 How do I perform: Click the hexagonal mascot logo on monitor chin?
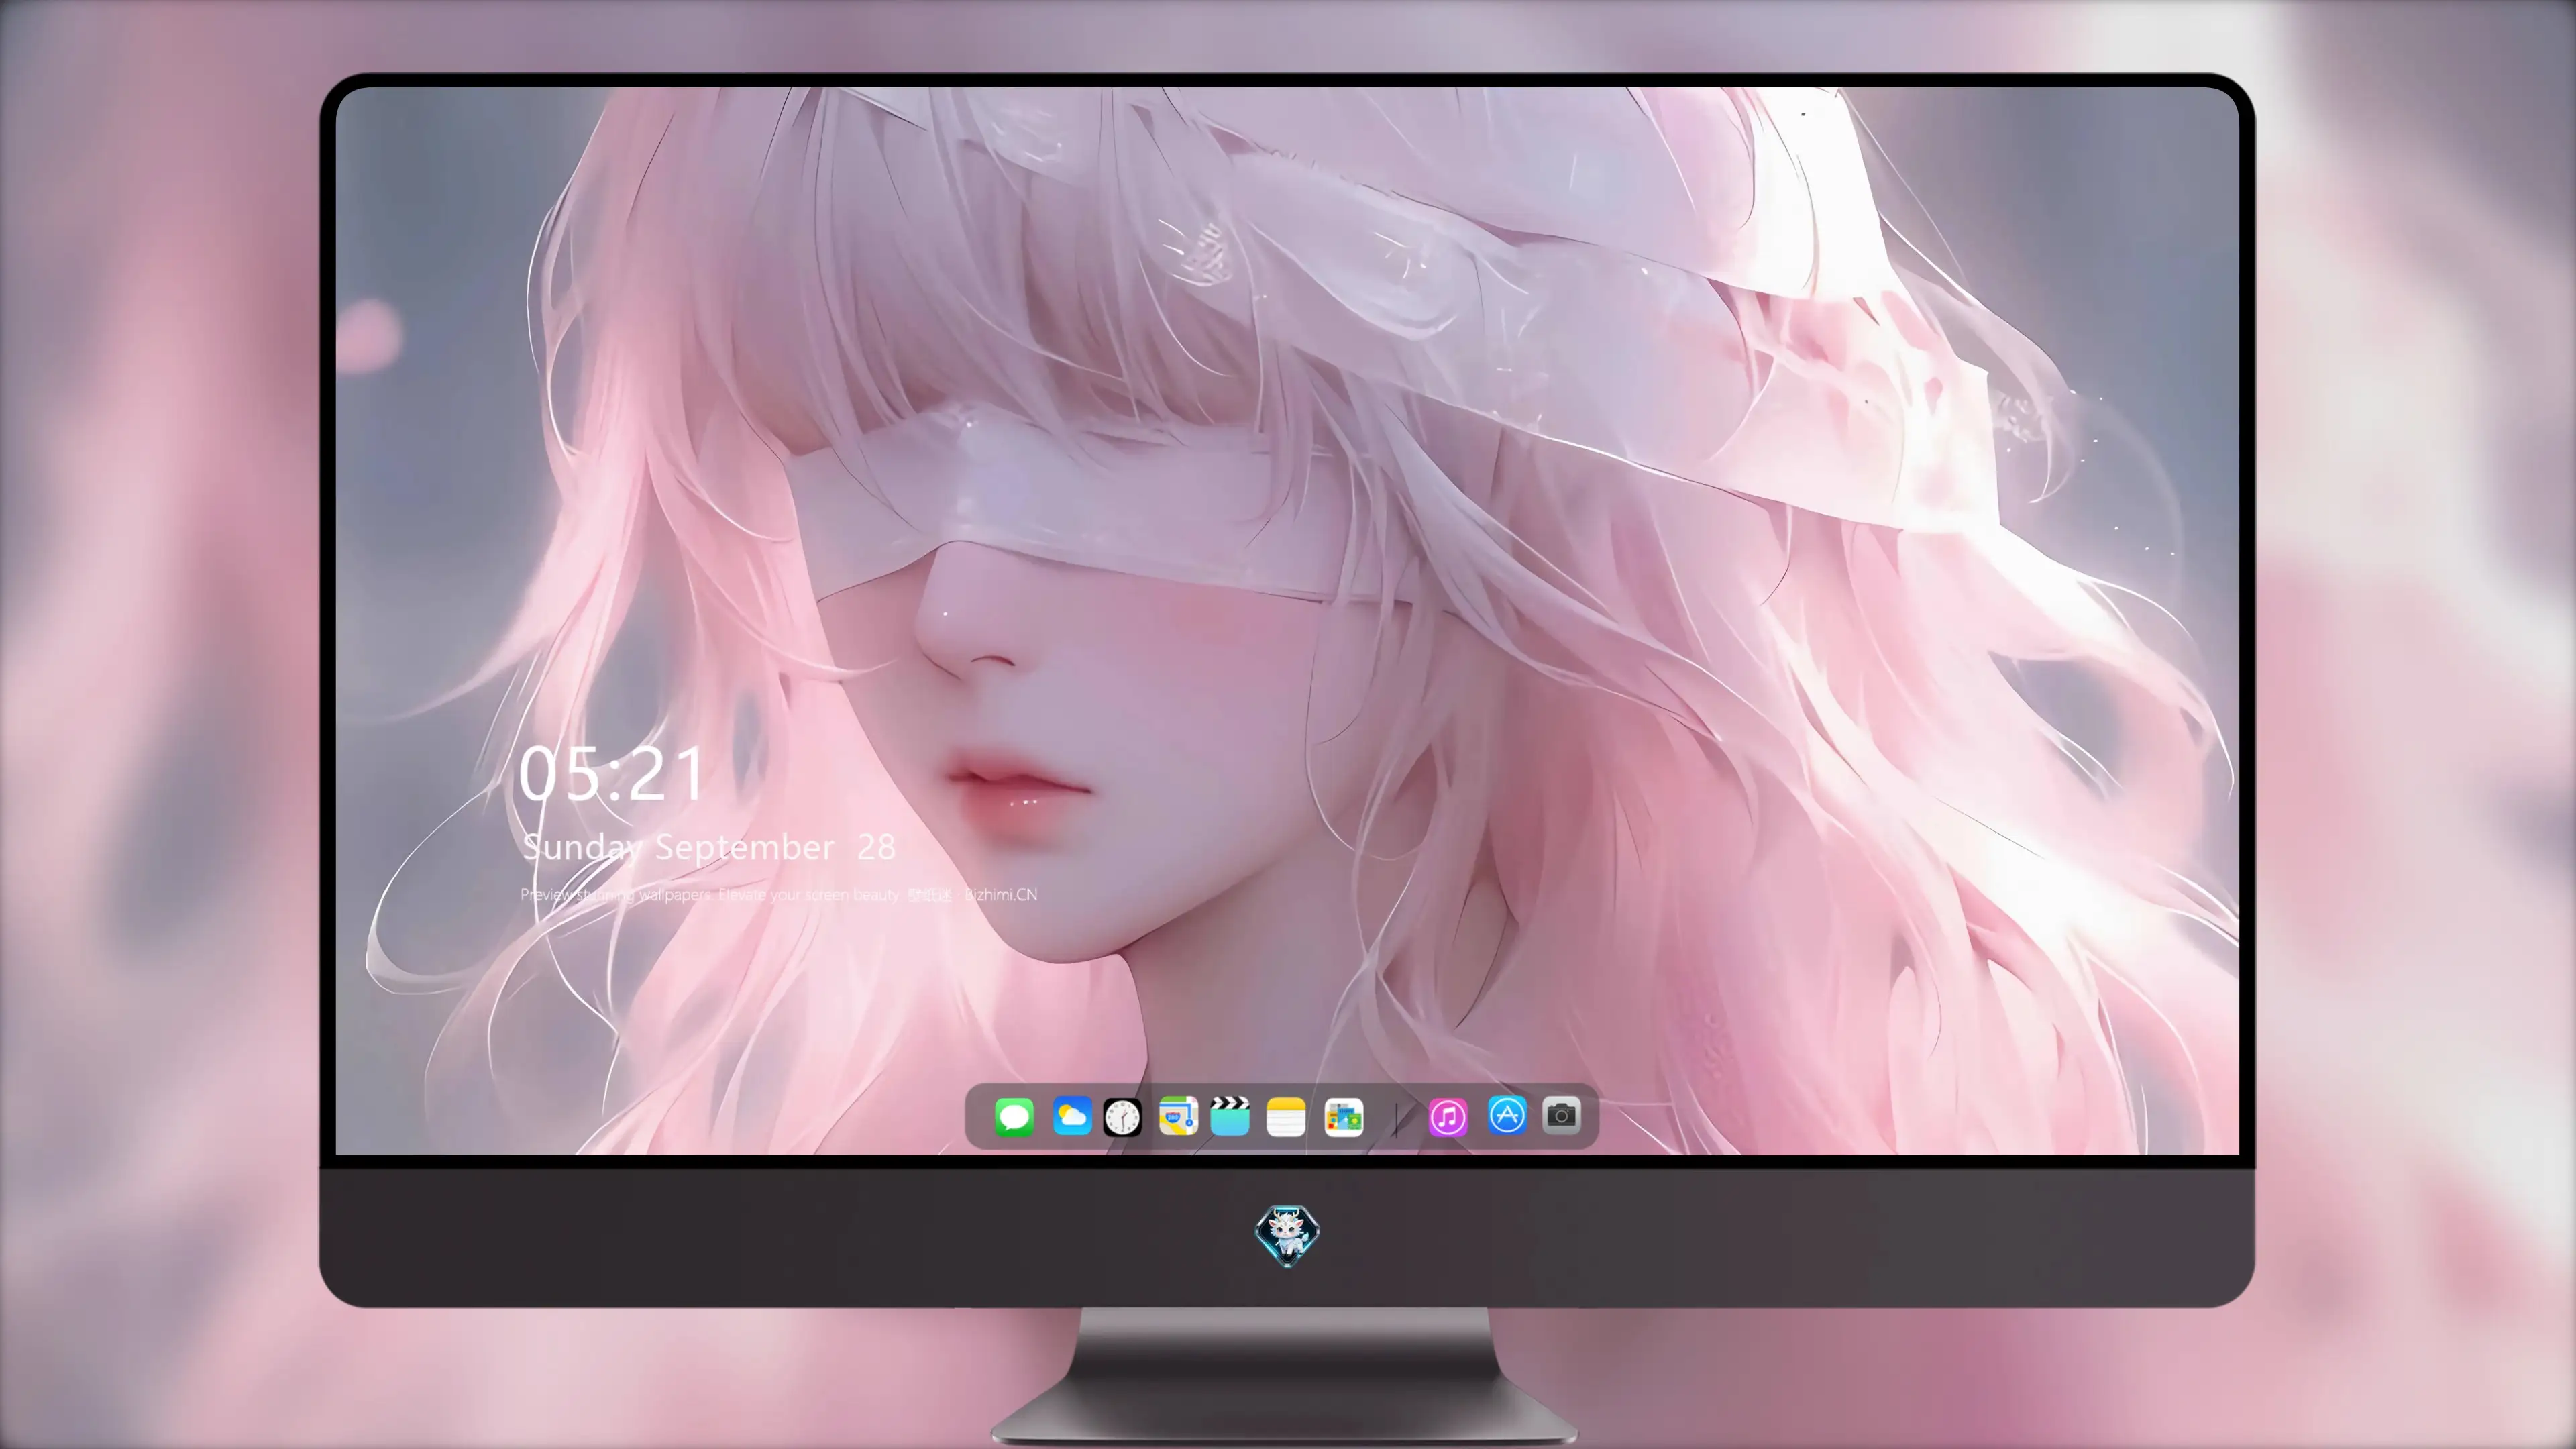coord(1287,1236)
